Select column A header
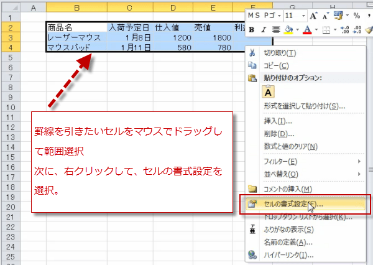The height and width of the screenshot is (265, 373). (34, 7)
